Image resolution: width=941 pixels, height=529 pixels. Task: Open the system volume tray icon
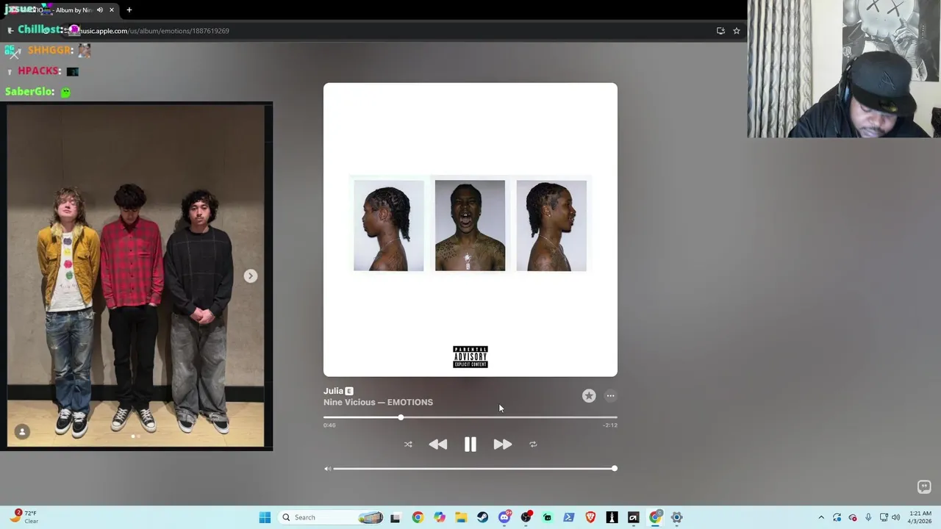(x=895, y=517)
